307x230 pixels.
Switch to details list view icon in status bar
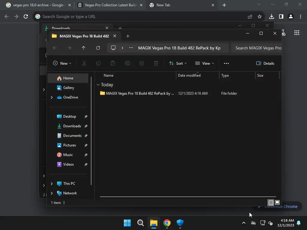click(271, 202)
